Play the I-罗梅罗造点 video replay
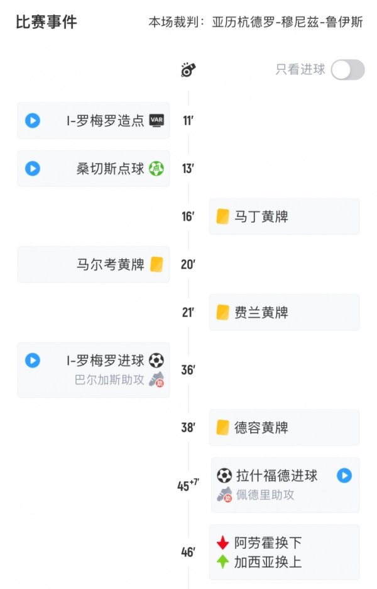Viewport: 377px width, 589px height. (x=33, y=120)
